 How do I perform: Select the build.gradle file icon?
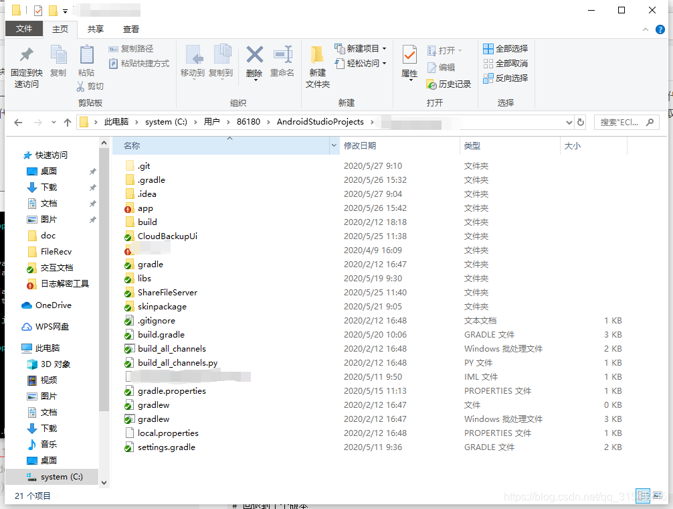pos(129,335)
